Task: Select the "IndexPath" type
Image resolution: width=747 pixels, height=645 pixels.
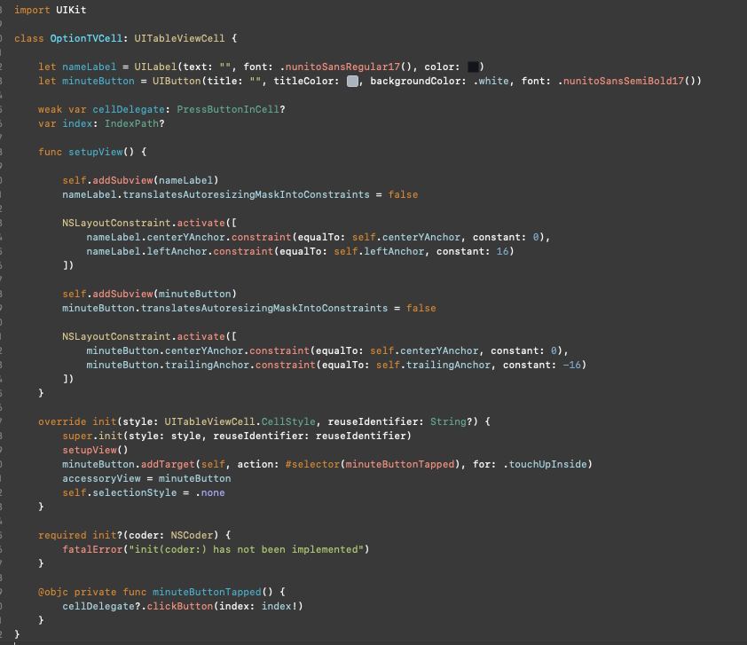Action: tap(131, 124)
